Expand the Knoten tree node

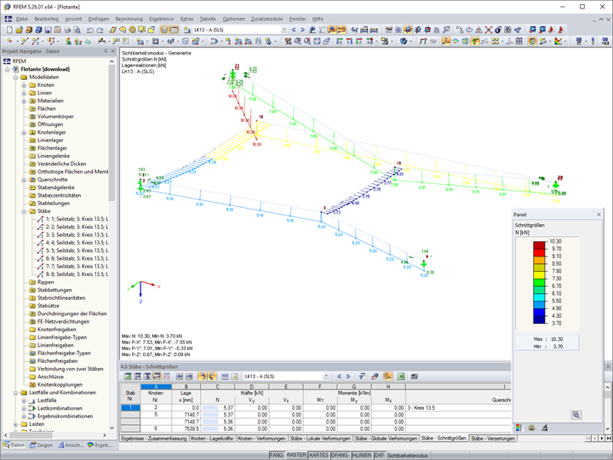(x=24, y=85)
